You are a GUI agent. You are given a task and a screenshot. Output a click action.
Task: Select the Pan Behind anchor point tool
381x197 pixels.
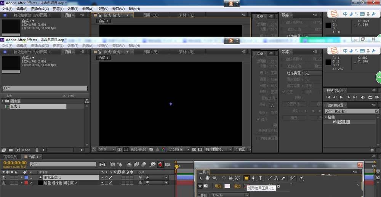click(x=238, y=178)
